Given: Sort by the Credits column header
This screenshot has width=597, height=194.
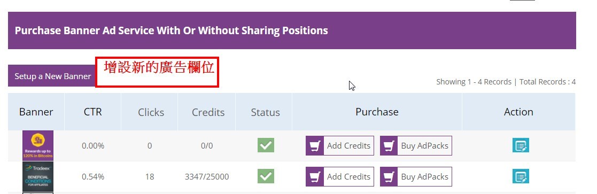Looking at the screenshot, I should point(208,112).
